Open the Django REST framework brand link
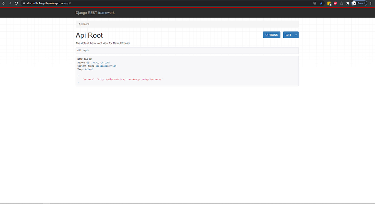Viewport: 375px width, 204px height. point(95,13)
